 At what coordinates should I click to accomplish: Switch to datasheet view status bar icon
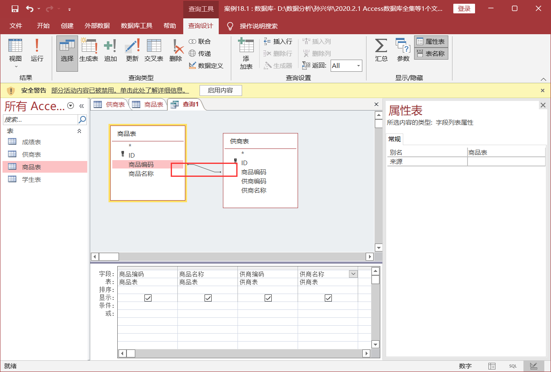492,366
